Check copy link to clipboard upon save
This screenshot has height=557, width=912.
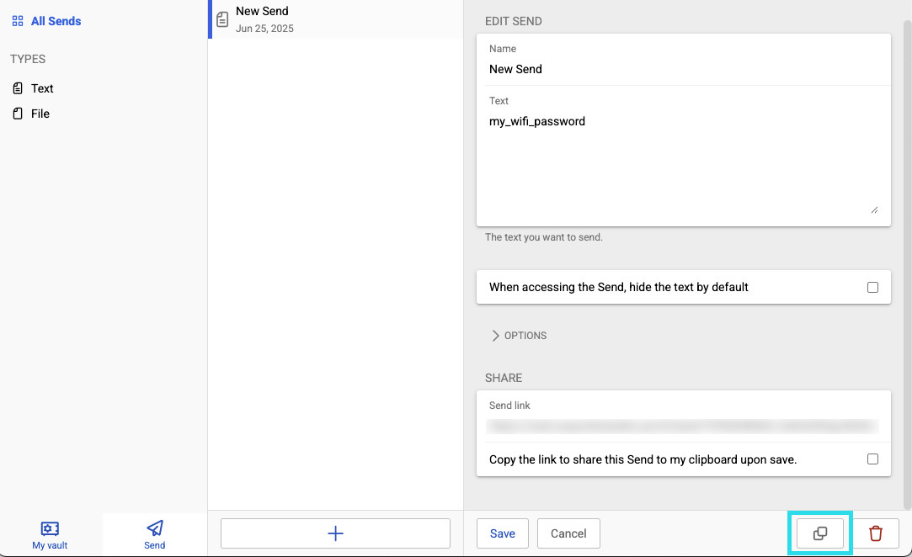pos(872,459)
